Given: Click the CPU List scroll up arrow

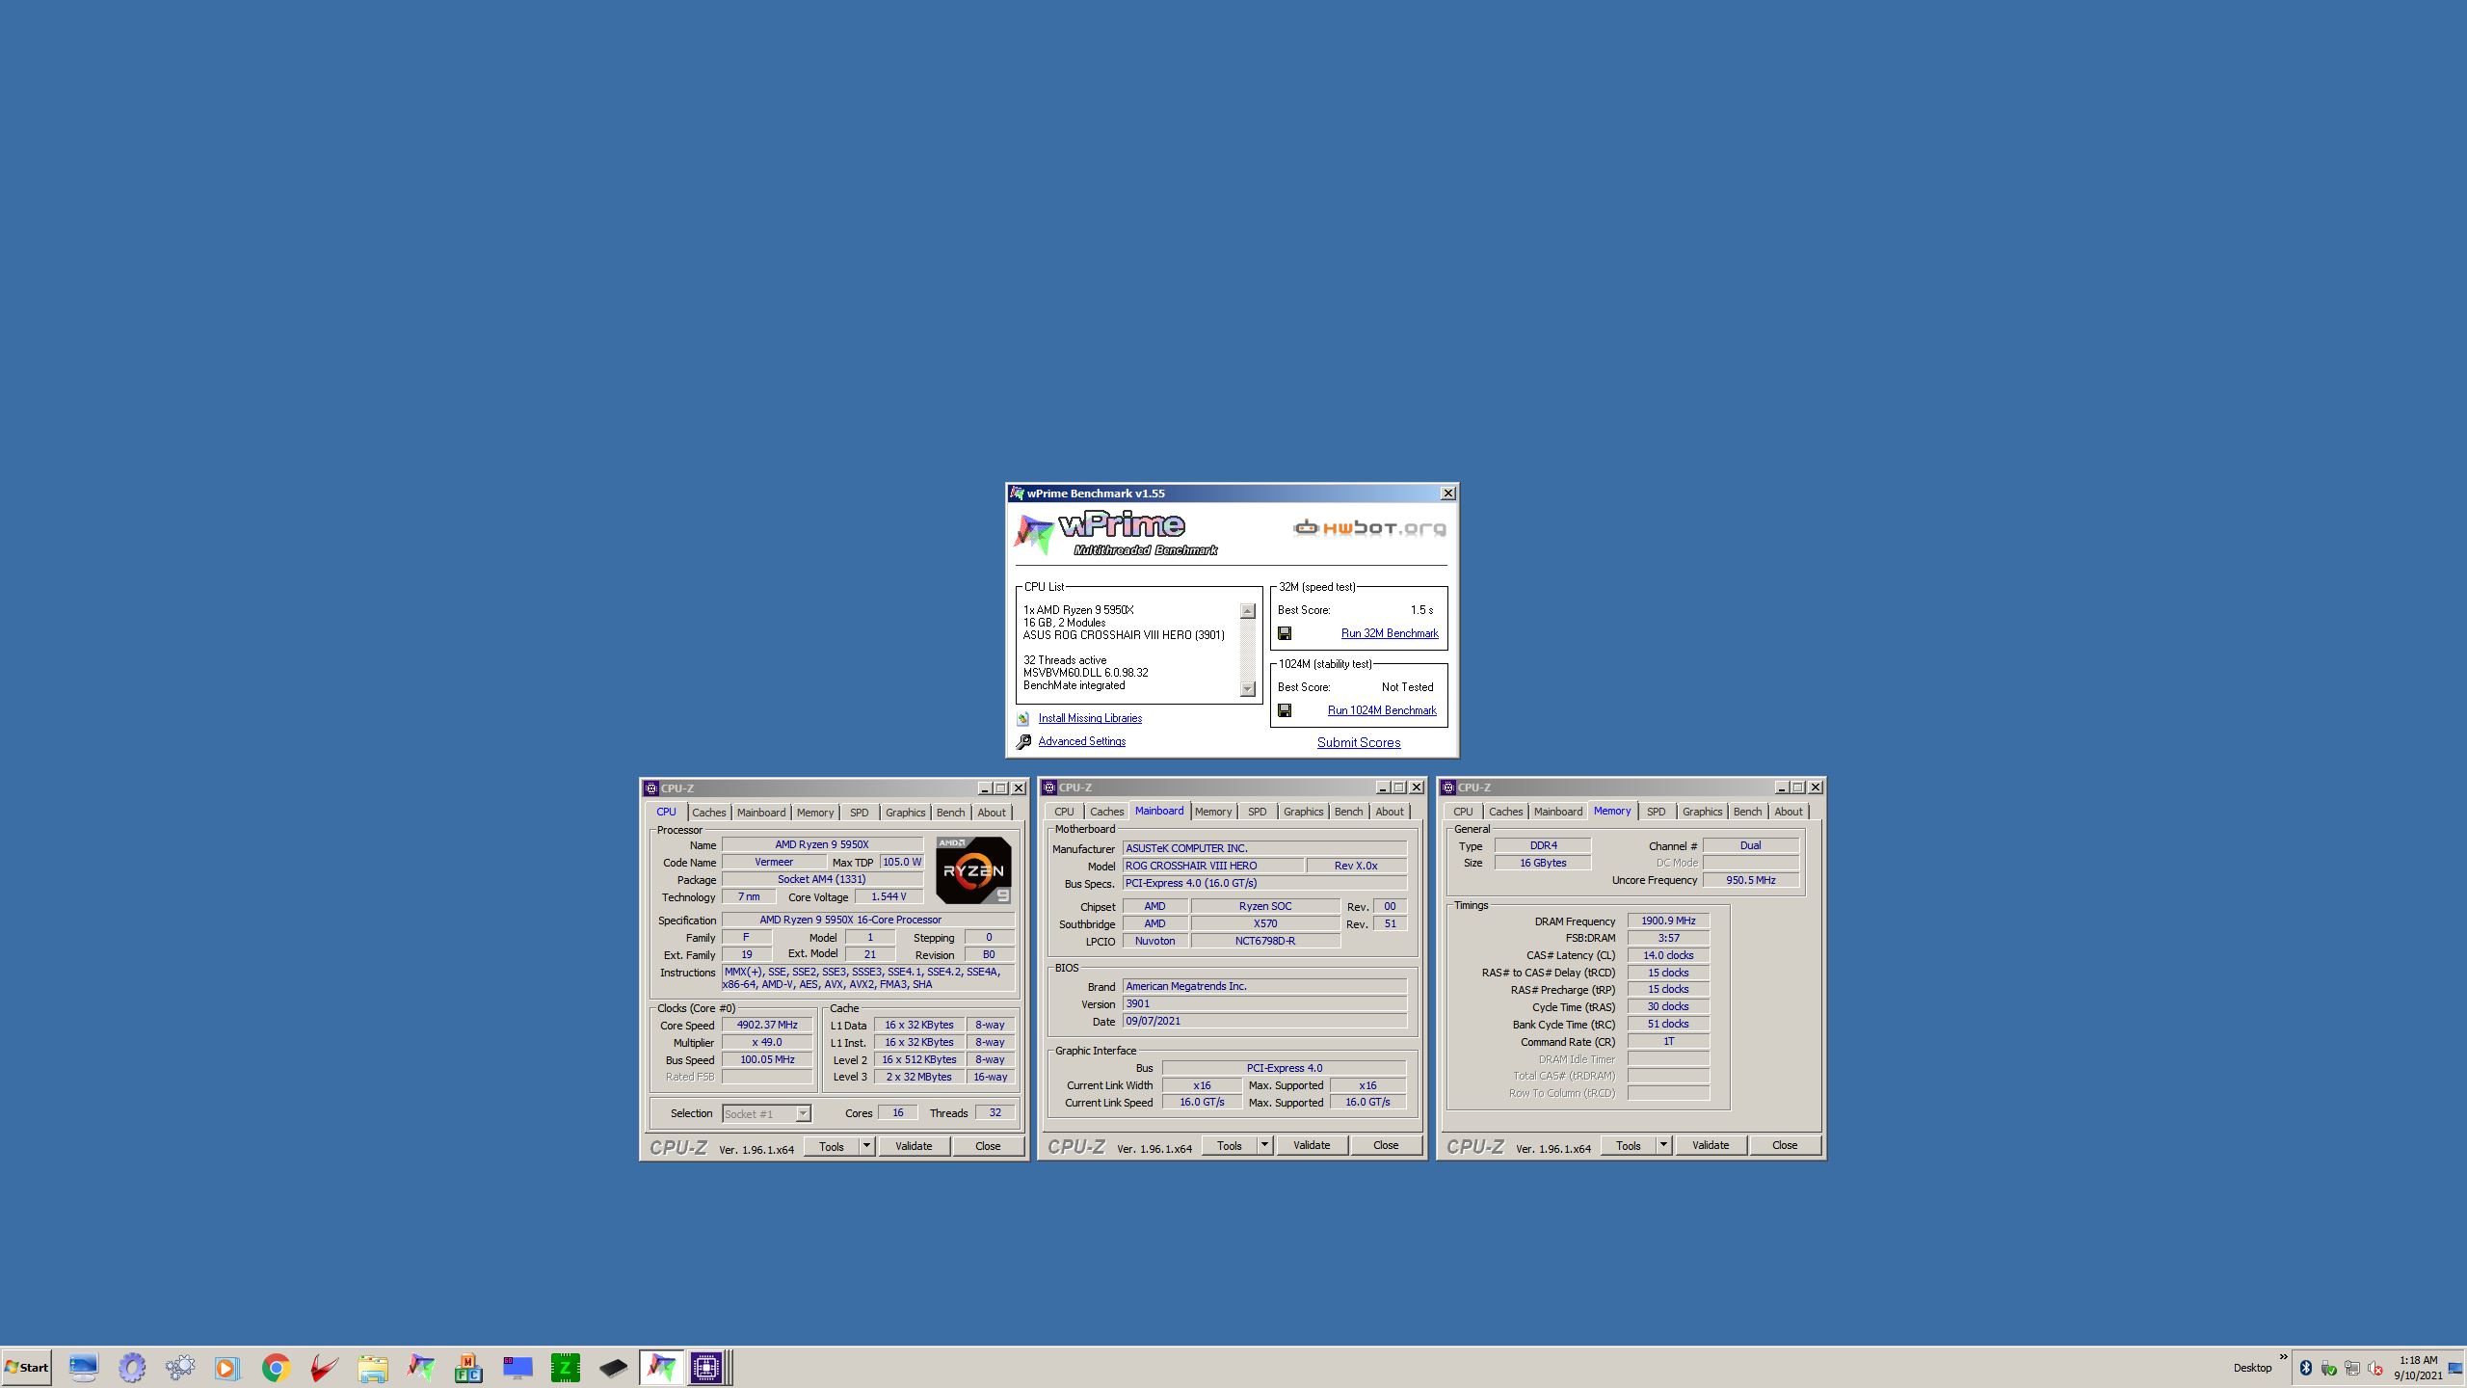Looking at the screenshot, I should tap(1248, 611).
